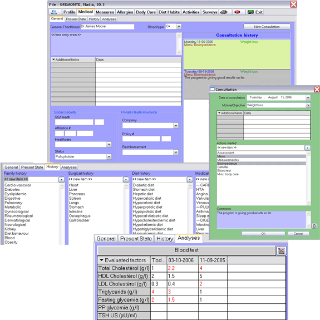
Task: Open the Reimbursement dropdown
Action: pos(176,152)
